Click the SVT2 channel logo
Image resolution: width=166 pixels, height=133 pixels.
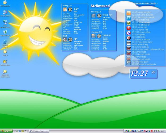click(129, 18)
